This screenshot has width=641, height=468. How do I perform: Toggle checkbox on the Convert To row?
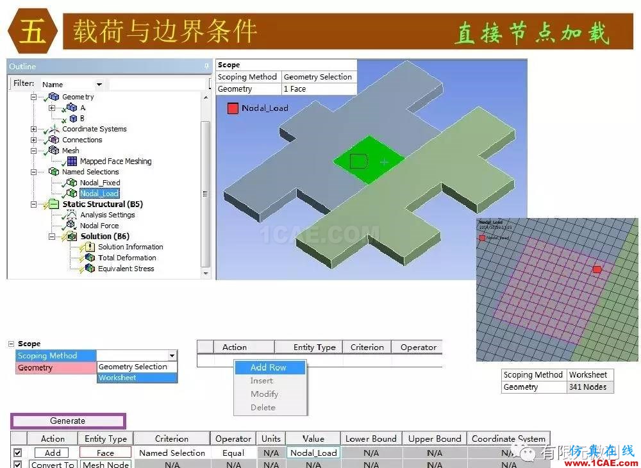(17, 464)
